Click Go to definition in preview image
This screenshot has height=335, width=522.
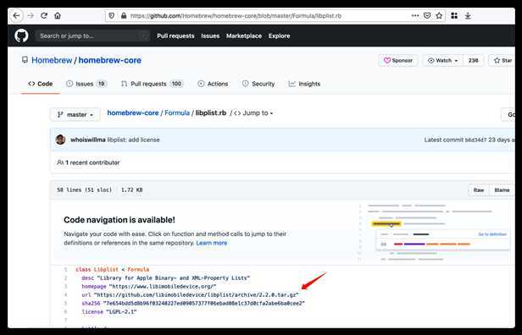(x=492, y=234)
